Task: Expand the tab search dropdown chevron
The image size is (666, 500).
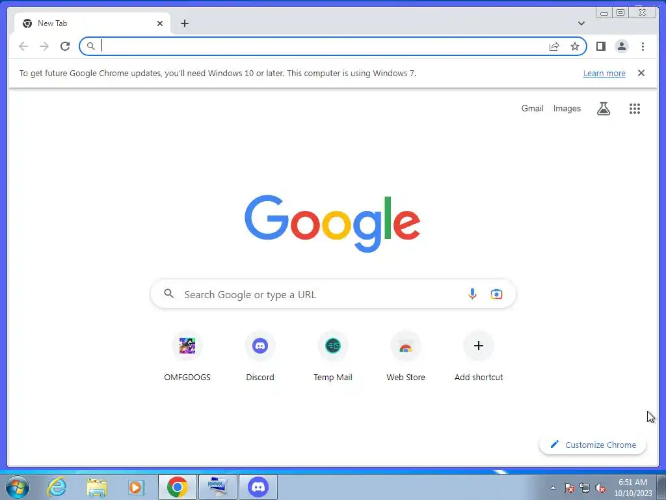Action: click(x=581, y=23)
